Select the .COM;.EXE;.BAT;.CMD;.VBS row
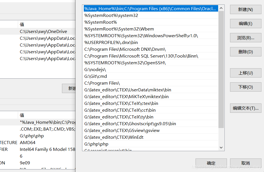264x172 pixels. [38, 129]
